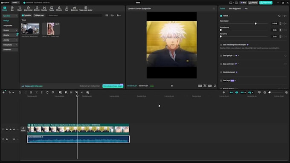Image resolution: width=290 pixels, height=163 pixels.
Task: Open the media sort dropdown
Action: (x=112, y=15)
